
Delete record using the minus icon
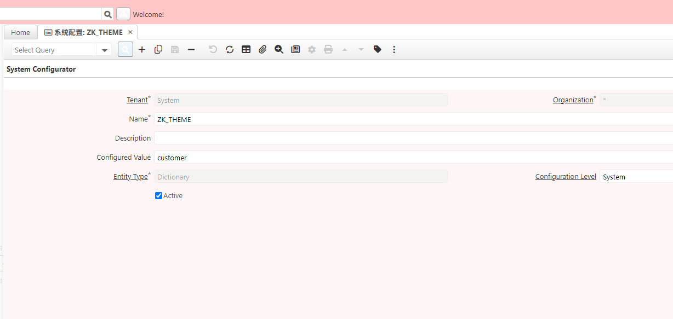(x=191, y=50)
